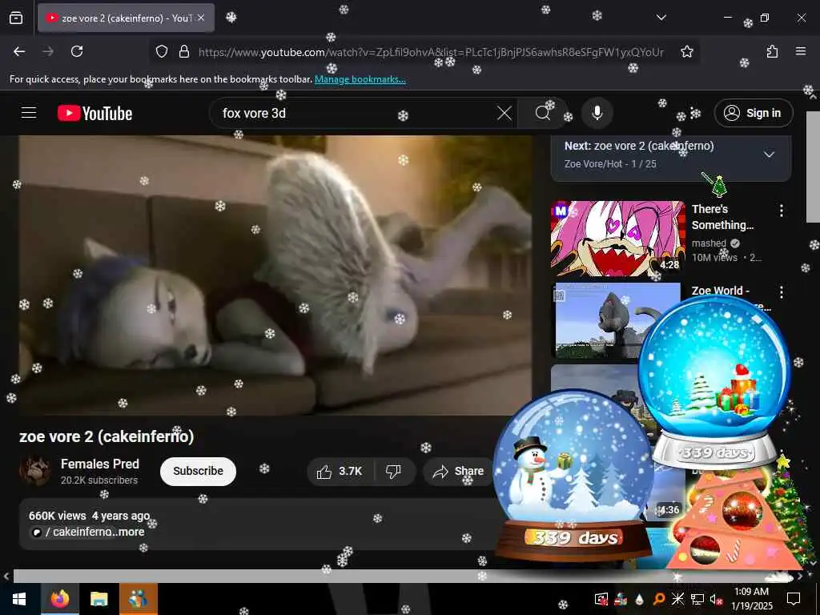The width and height of the screenshot is (820, 615).
Task: Open the clock showing 1:09 AM
Action: point(751,599)
